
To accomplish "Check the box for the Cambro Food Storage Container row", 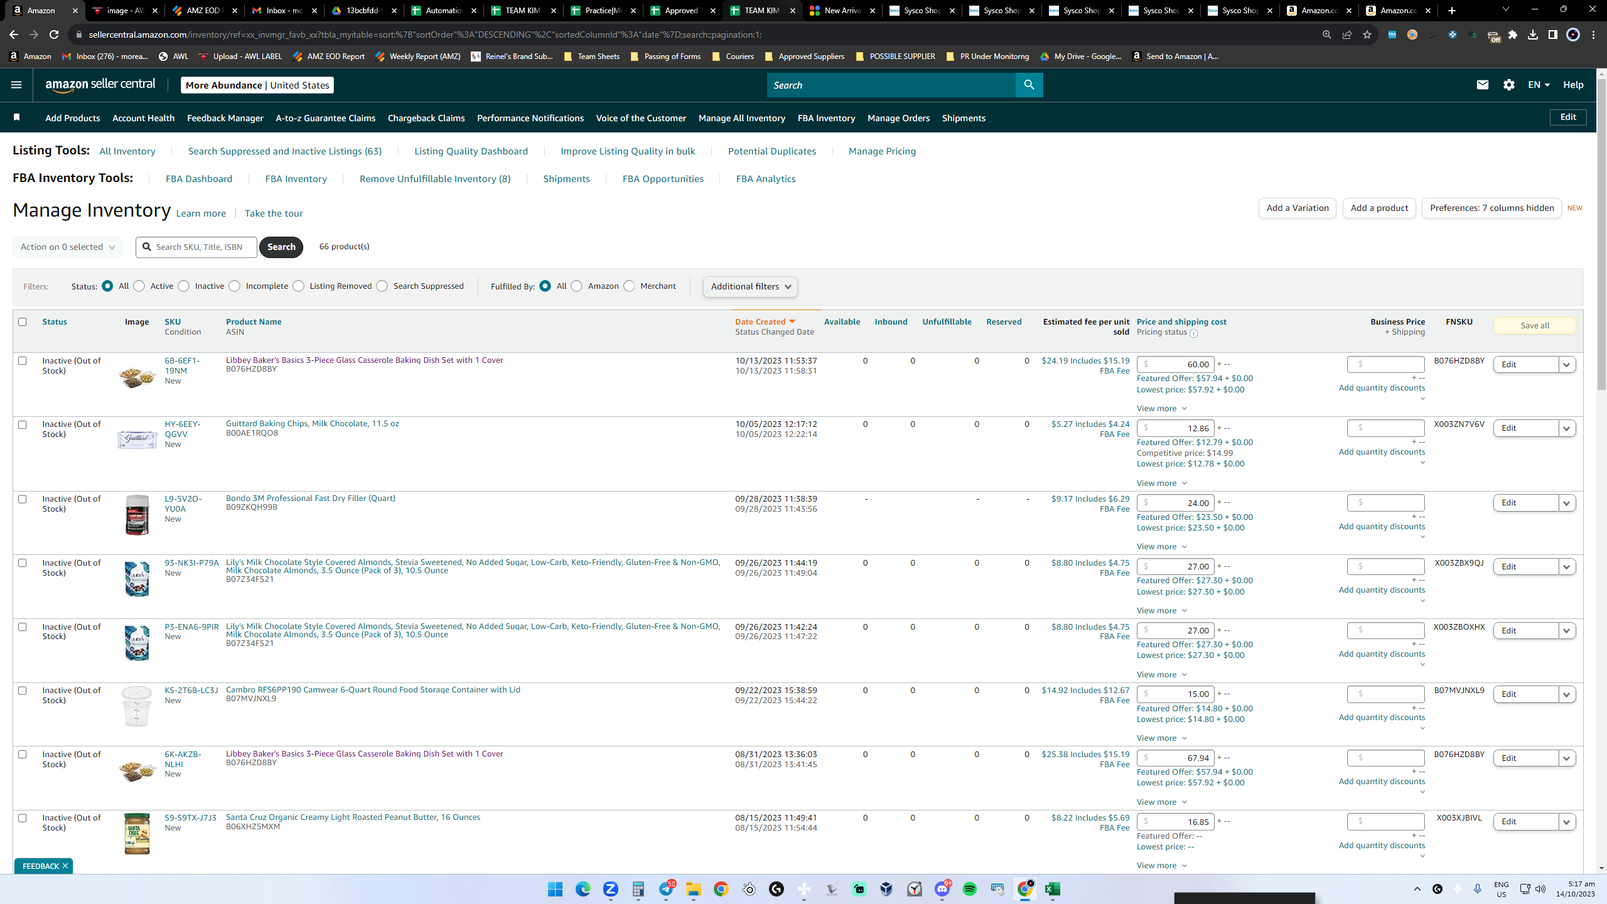I will [23, 691].
